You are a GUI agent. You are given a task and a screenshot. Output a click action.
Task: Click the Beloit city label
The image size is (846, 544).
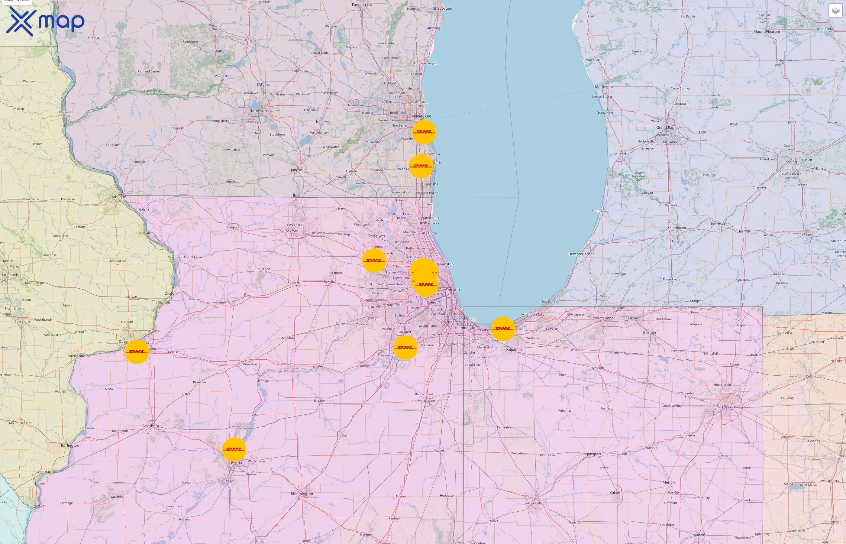click(x=298, y=195)
